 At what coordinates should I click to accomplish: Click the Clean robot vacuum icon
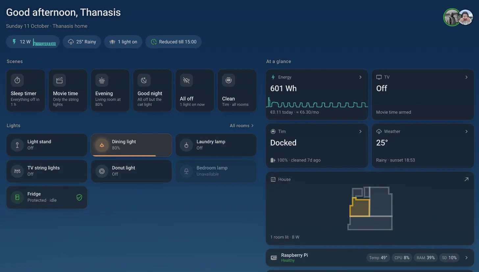(228, 80)
